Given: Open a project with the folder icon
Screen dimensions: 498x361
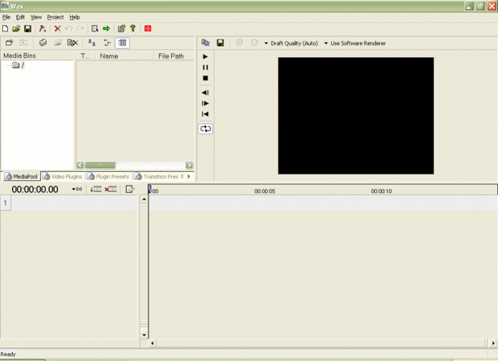Looking at the screenshot, I should [16, 29].
